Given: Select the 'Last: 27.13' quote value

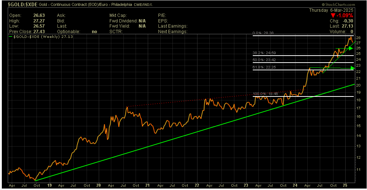Looking at the screenshot, I should click(342, 26).
